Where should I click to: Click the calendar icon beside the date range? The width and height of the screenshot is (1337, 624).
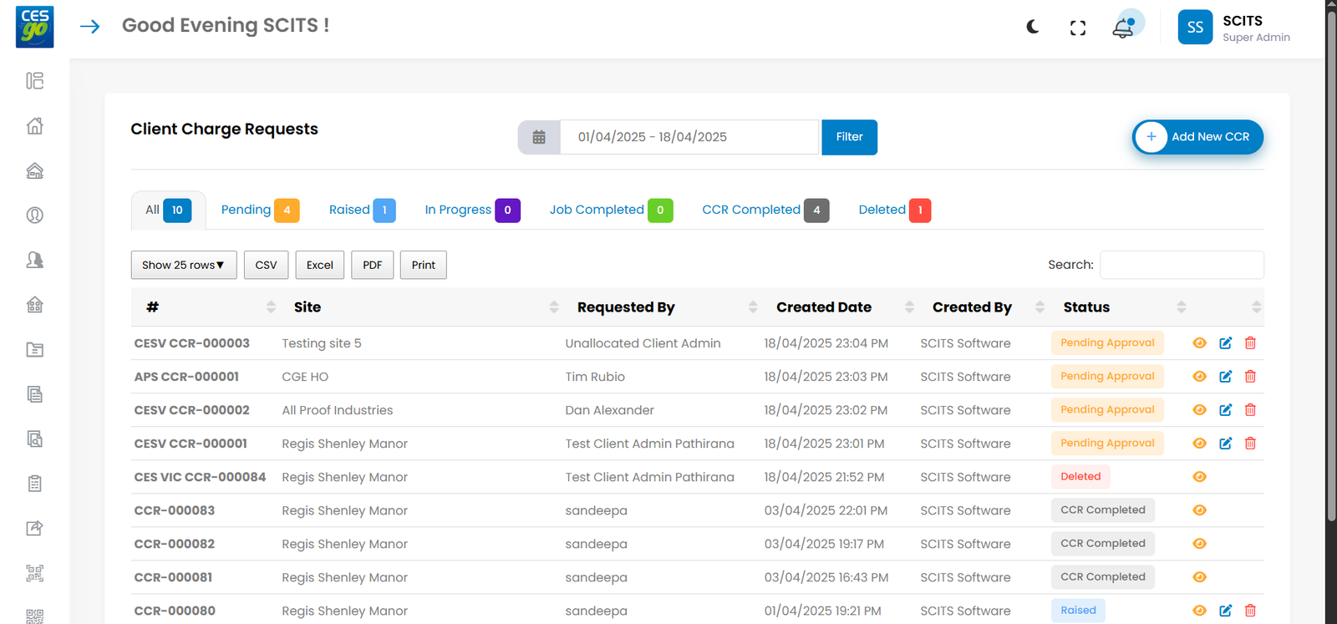click(539, 138)
